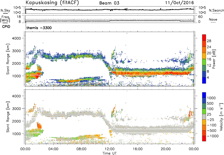Click the gray segment of Velocity color bar

click(204, 117)
